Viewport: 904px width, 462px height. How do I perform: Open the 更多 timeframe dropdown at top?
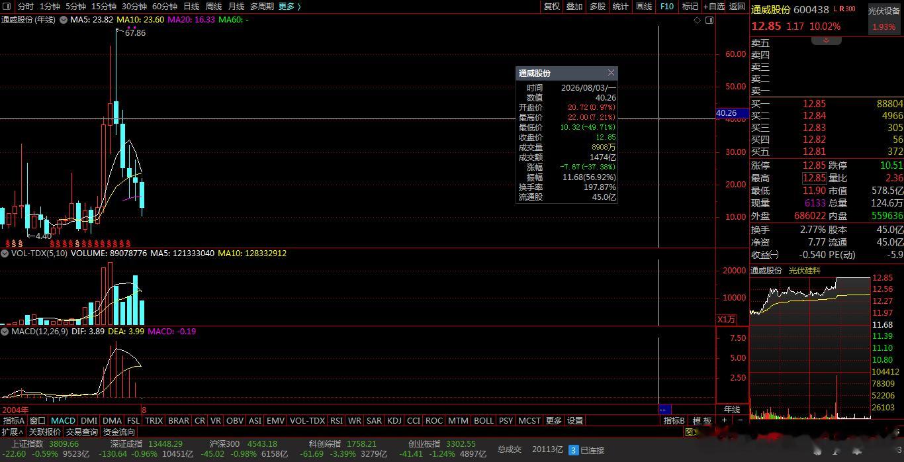(290, 6)
